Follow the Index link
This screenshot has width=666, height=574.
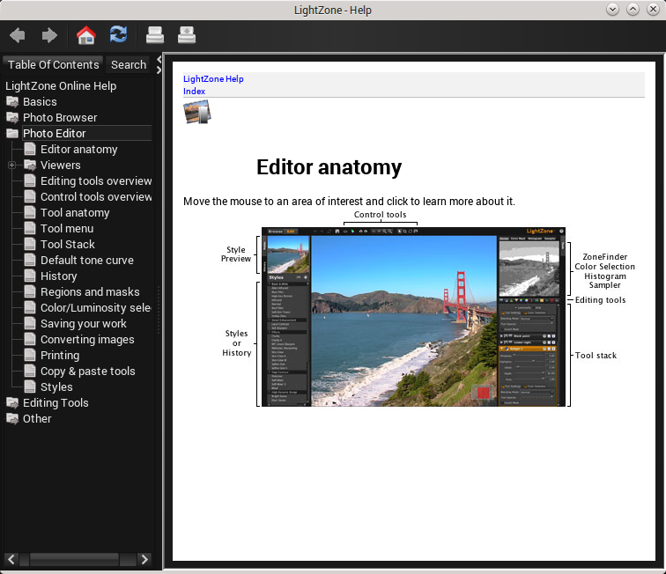point(194,92)
